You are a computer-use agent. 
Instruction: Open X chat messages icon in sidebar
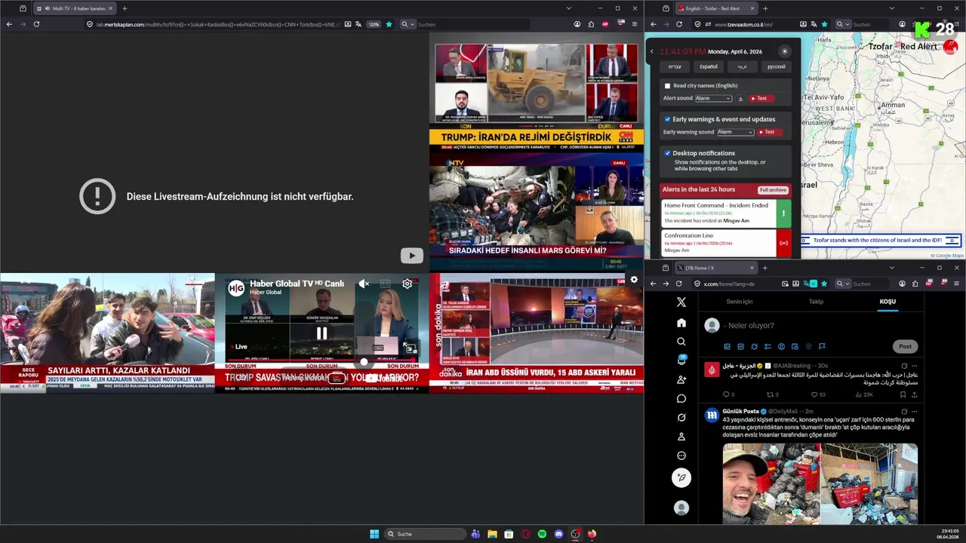coord(681,398)
